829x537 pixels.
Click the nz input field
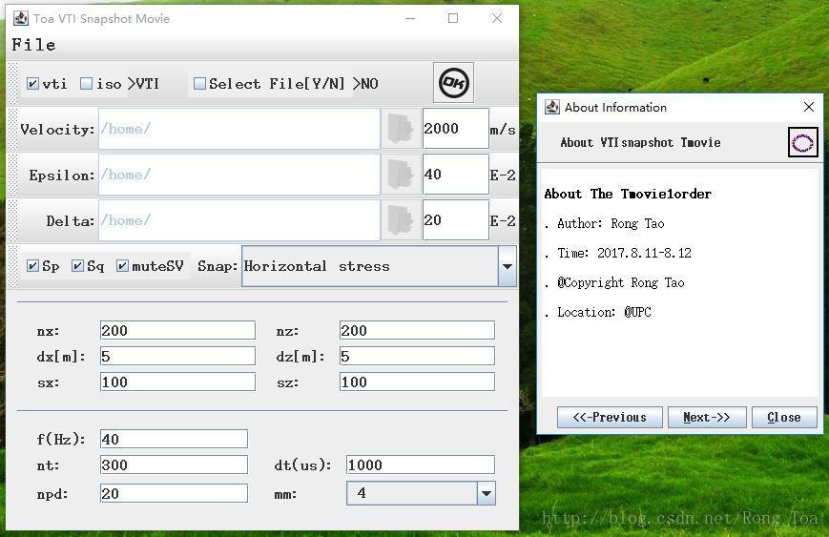(417, 330)
